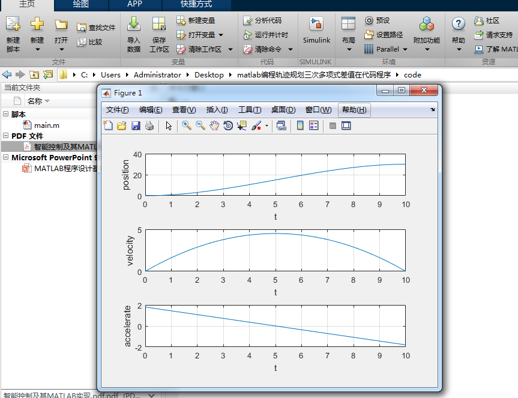Expand Clear Commands (清除命令) dropdown arrow
Image resolution: width=518 pixels, height=398 pixels.
[x=291, y=50]
